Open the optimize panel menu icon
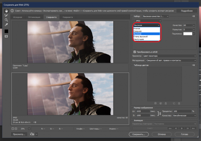 (194, 16)
